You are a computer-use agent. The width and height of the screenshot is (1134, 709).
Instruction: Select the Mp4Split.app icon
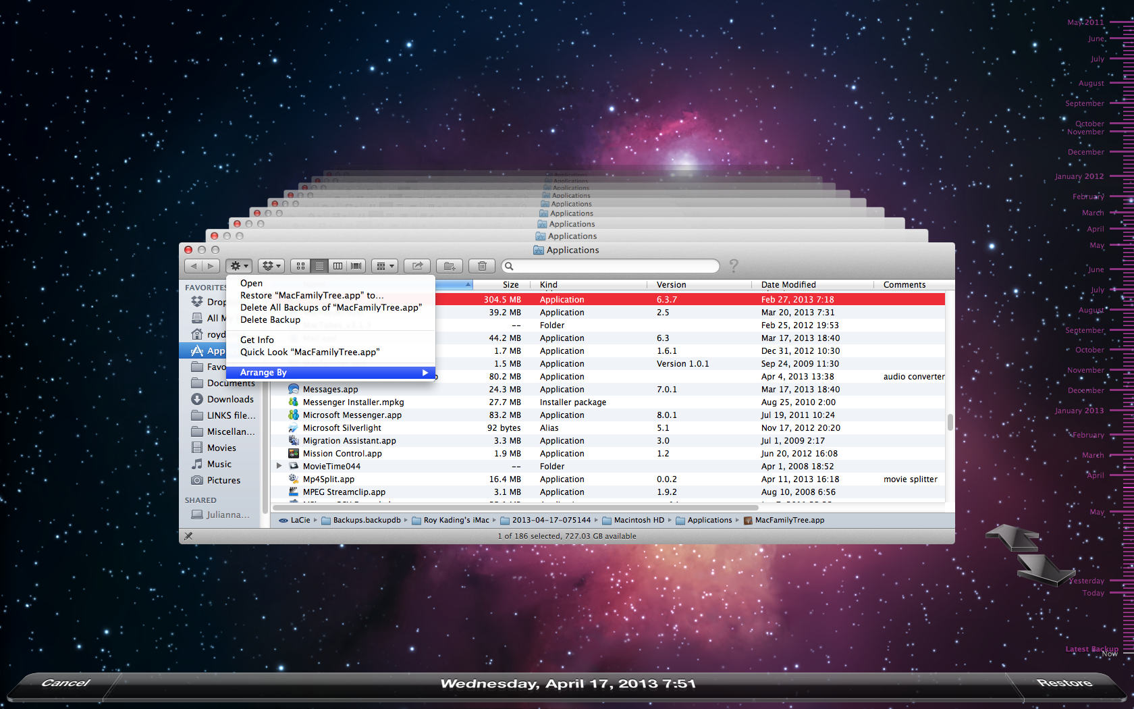(x=294, y=479)
